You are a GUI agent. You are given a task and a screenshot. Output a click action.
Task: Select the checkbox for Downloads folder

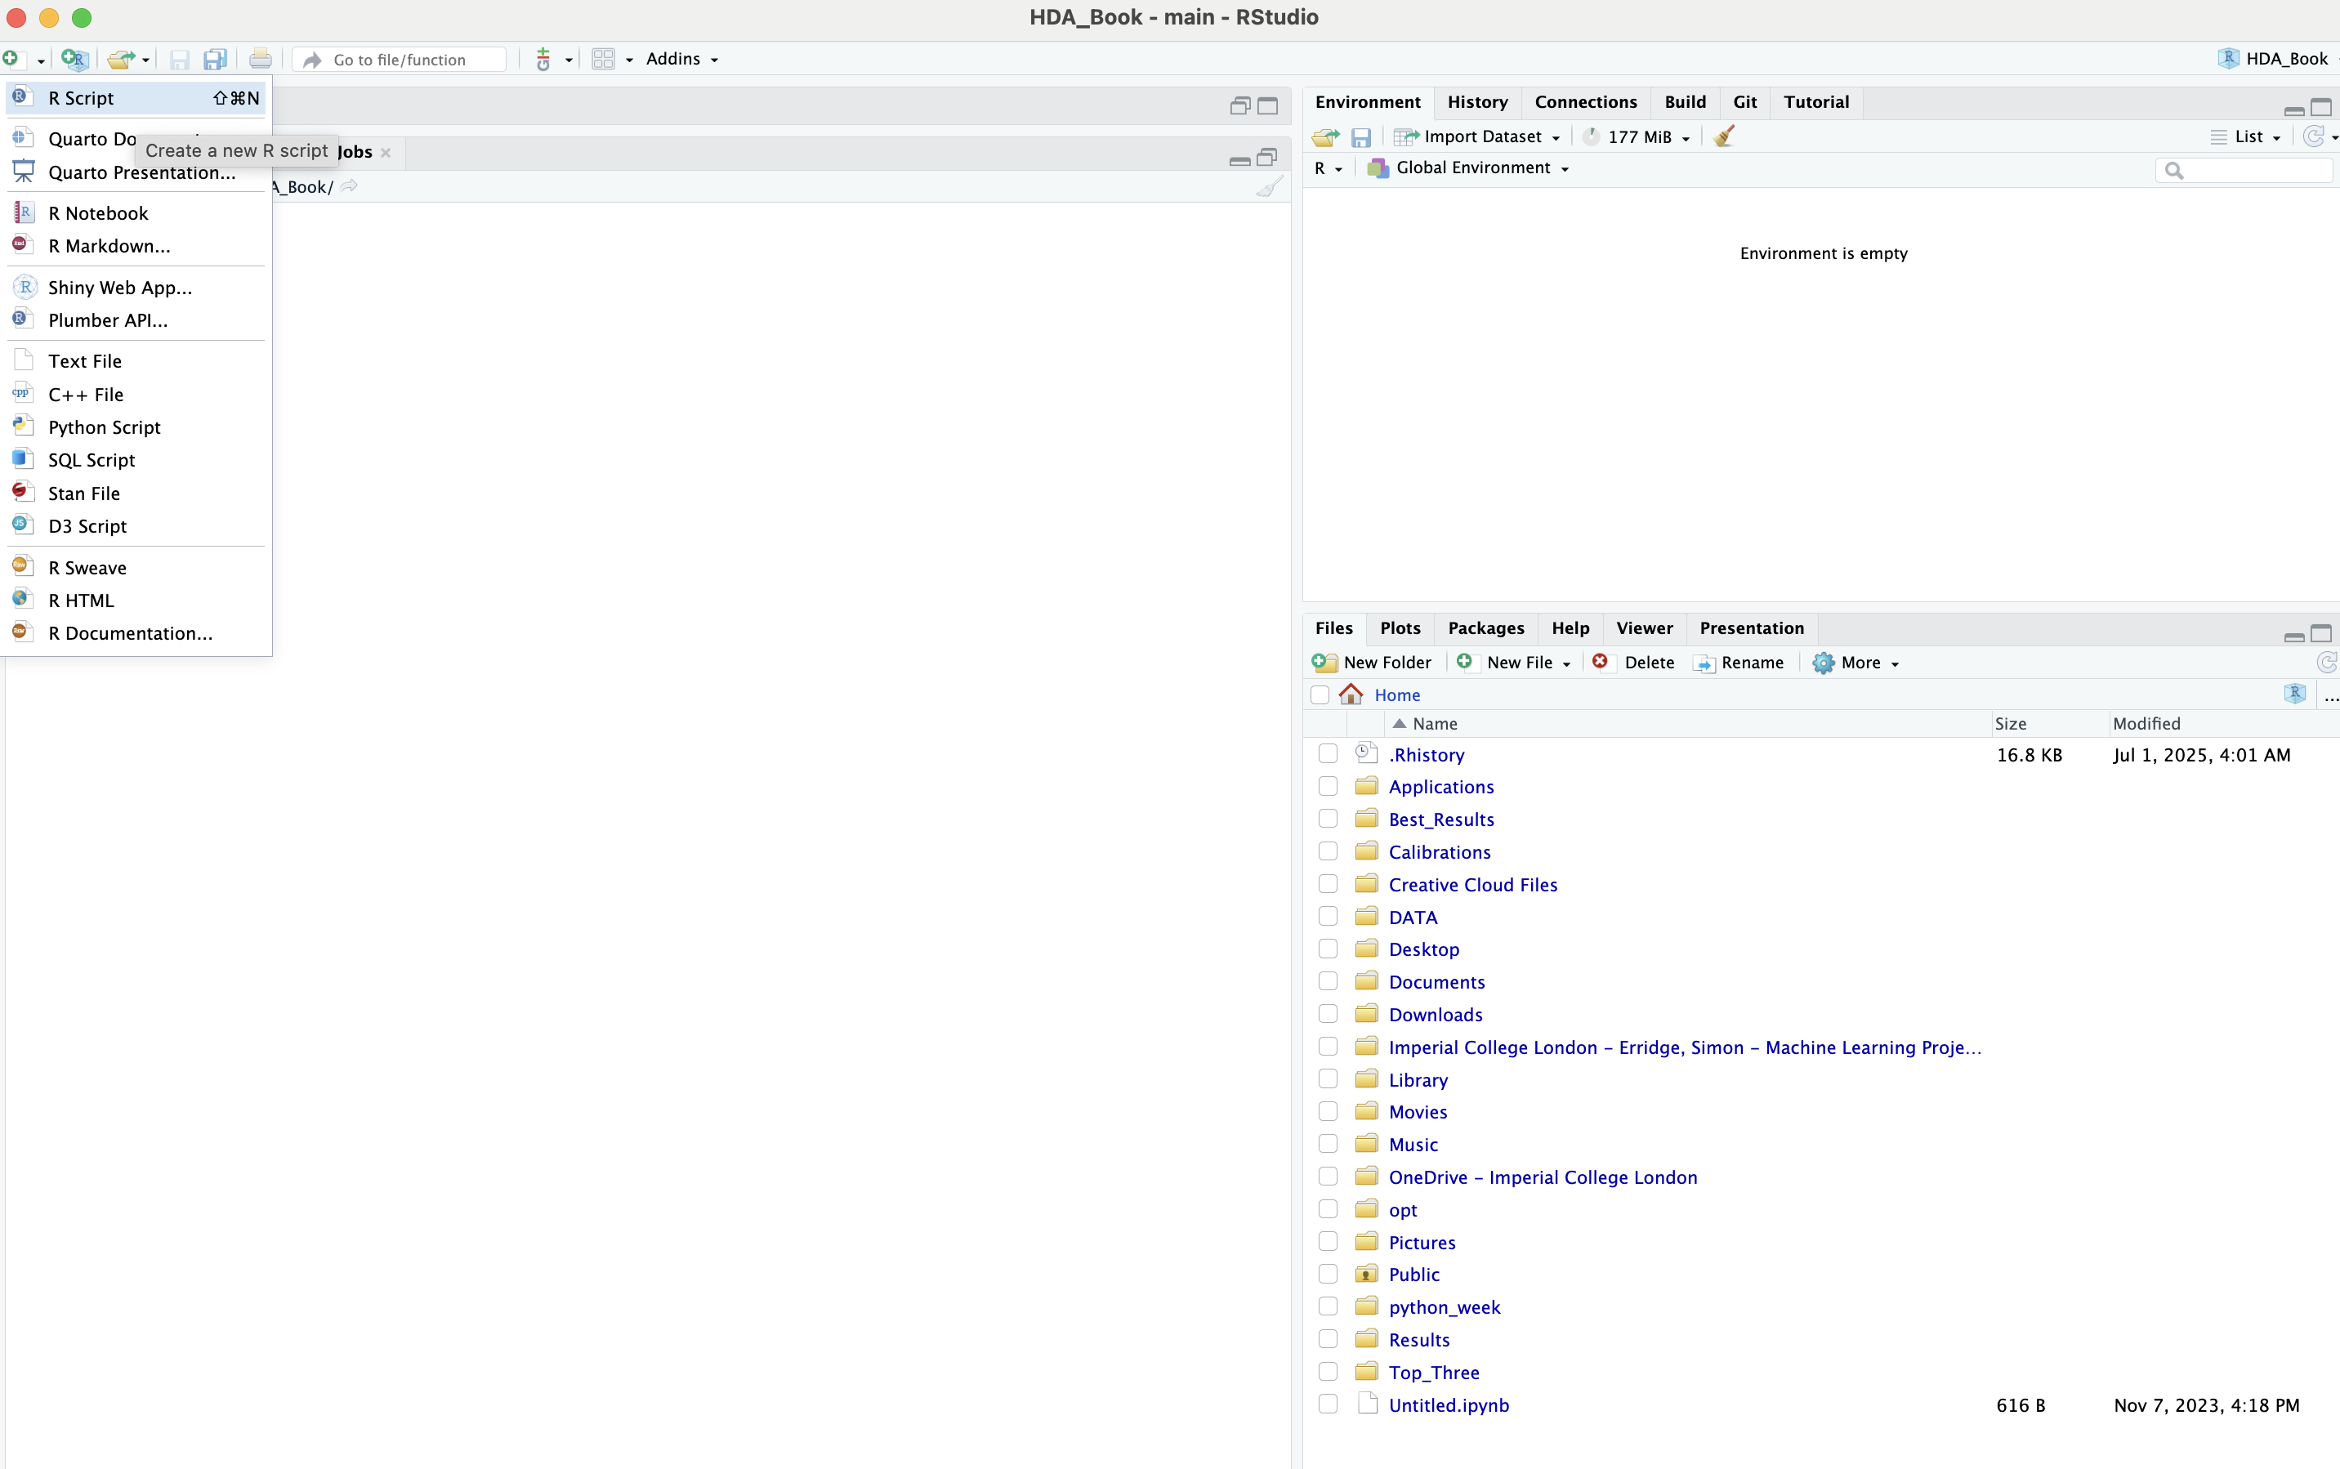click(1327, 1014)
